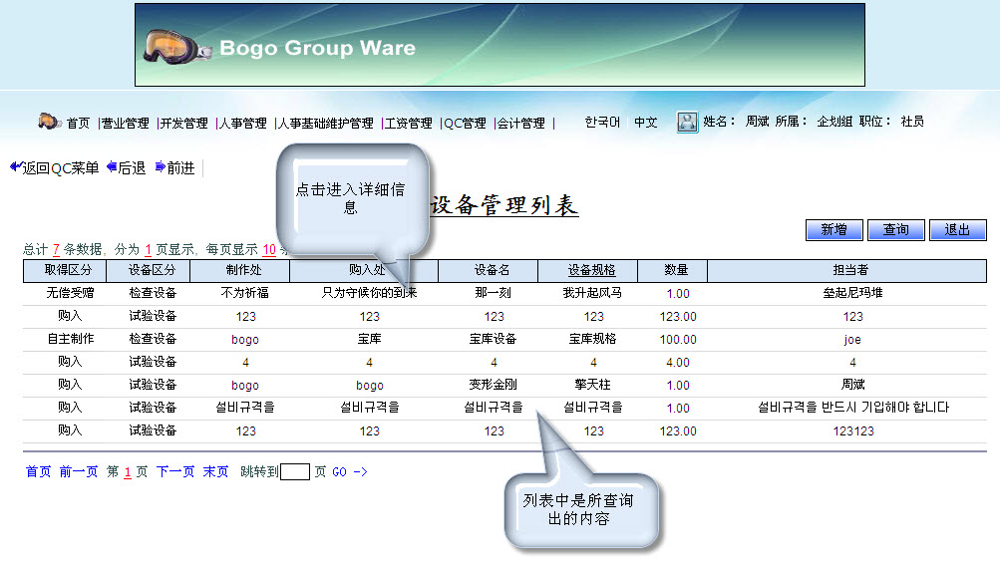Click the 无偿受赠 cell
This screenshot has width=1000, height=568.
(x=70, y=293)
